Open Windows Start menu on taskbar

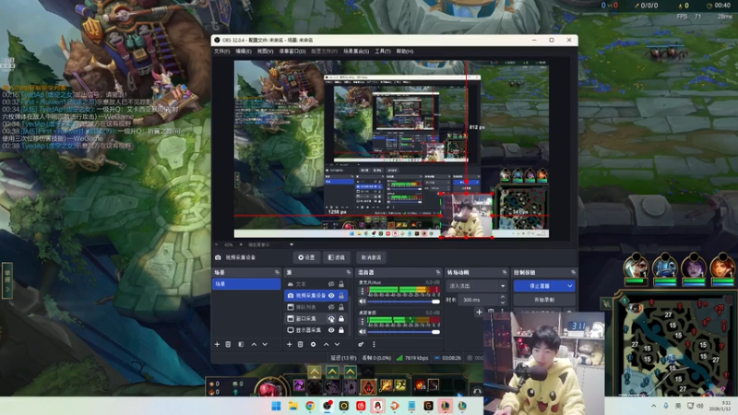[276, 406]
